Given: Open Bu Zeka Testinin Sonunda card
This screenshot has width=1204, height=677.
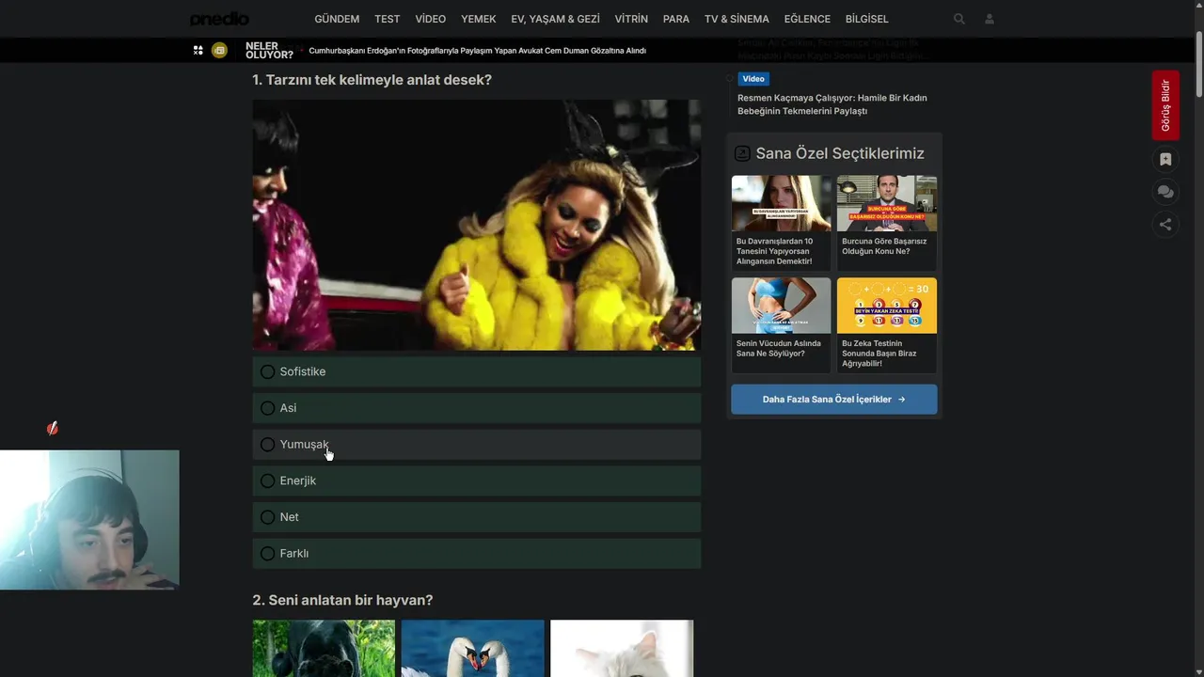Looking at the screenshot, I should [x=887, y=325].
